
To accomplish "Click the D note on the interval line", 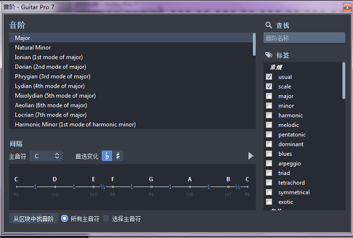I will [55, 179].
